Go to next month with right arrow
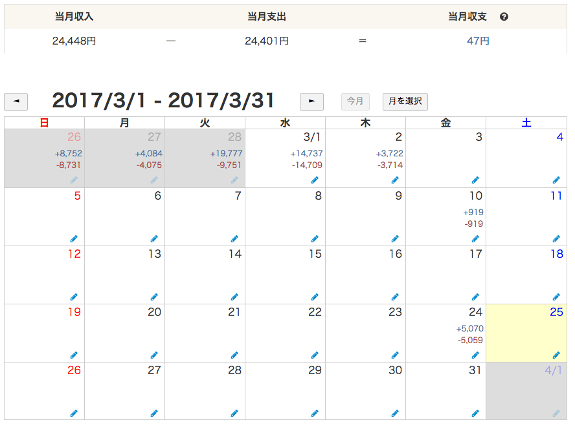575x431 pixels. [311, 101]
